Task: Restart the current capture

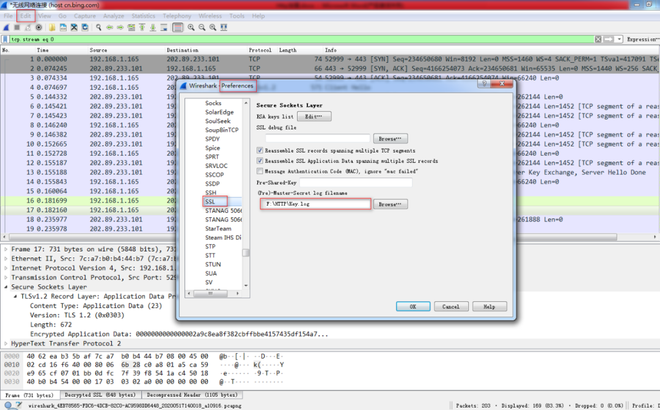Action: [x=28, y=27]
